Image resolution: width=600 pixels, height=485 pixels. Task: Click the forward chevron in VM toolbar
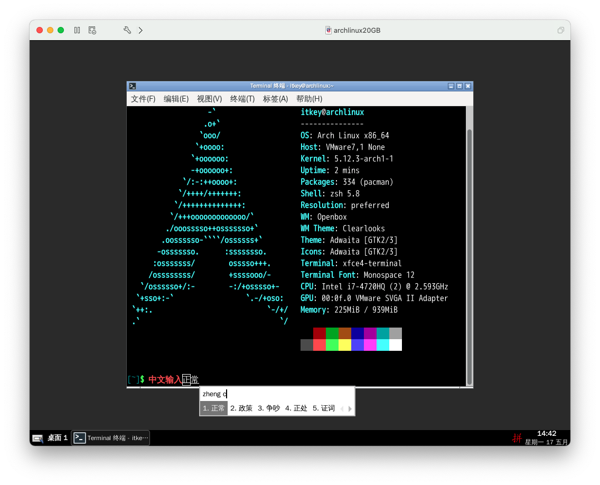click(x=140, y=30)
